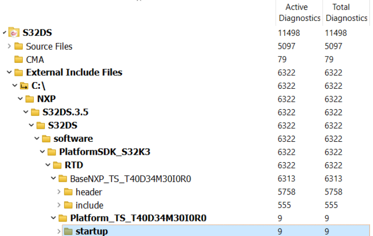Select the highlighted startup label
Viewport: 373px width, 236px height.
point(92,232)
